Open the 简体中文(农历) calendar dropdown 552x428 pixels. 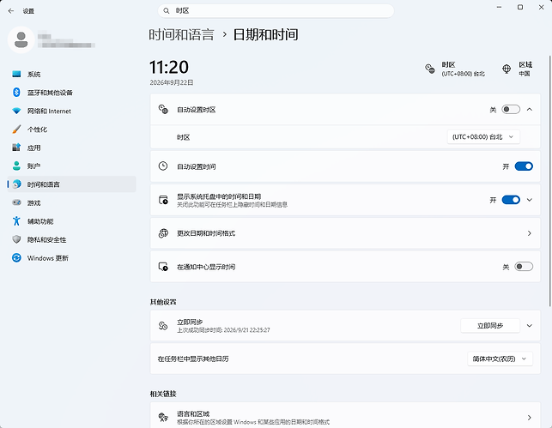coord(500,359)
